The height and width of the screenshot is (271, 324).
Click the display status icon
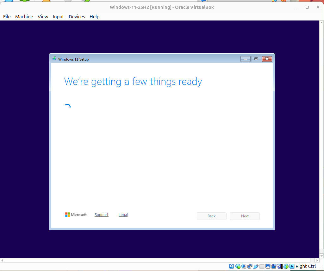coord(267,266)
